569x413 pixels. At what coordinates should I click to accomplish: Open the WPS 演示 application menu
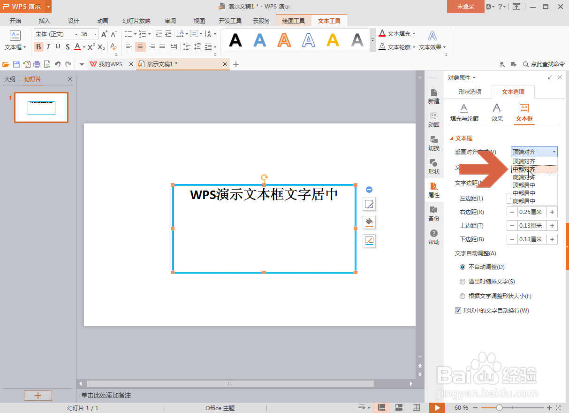click(26, 7)
